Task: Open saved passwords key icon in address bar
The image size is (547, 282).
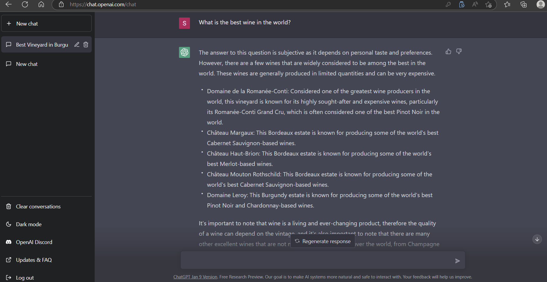Action: 448,4
